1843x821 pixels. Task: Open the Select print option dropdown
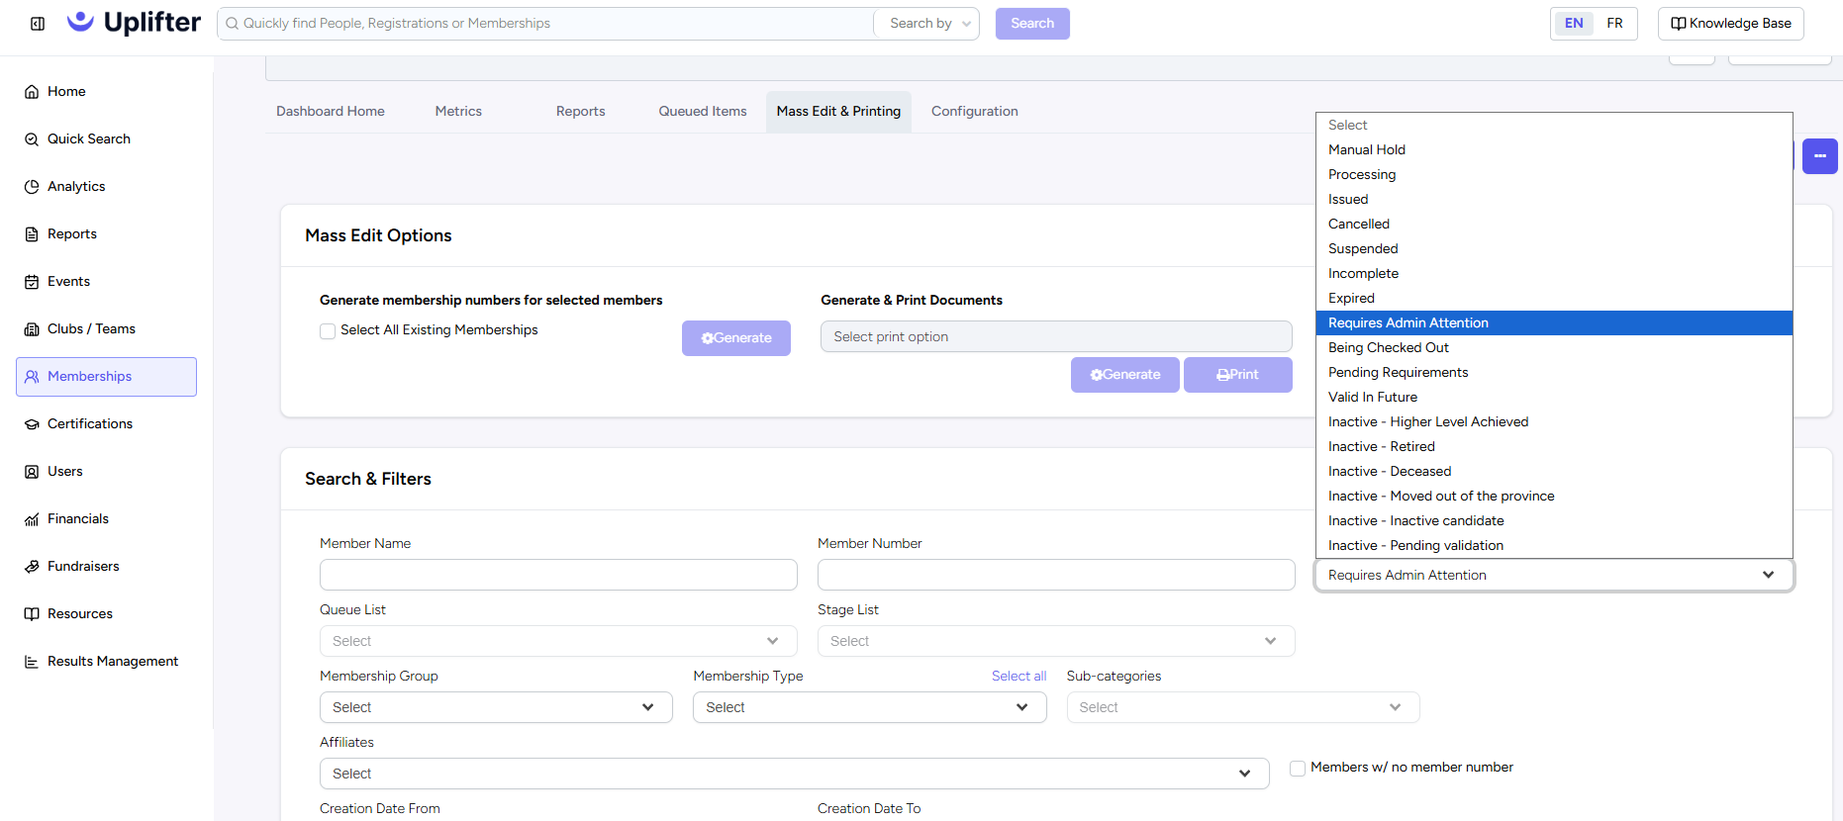1056,336
